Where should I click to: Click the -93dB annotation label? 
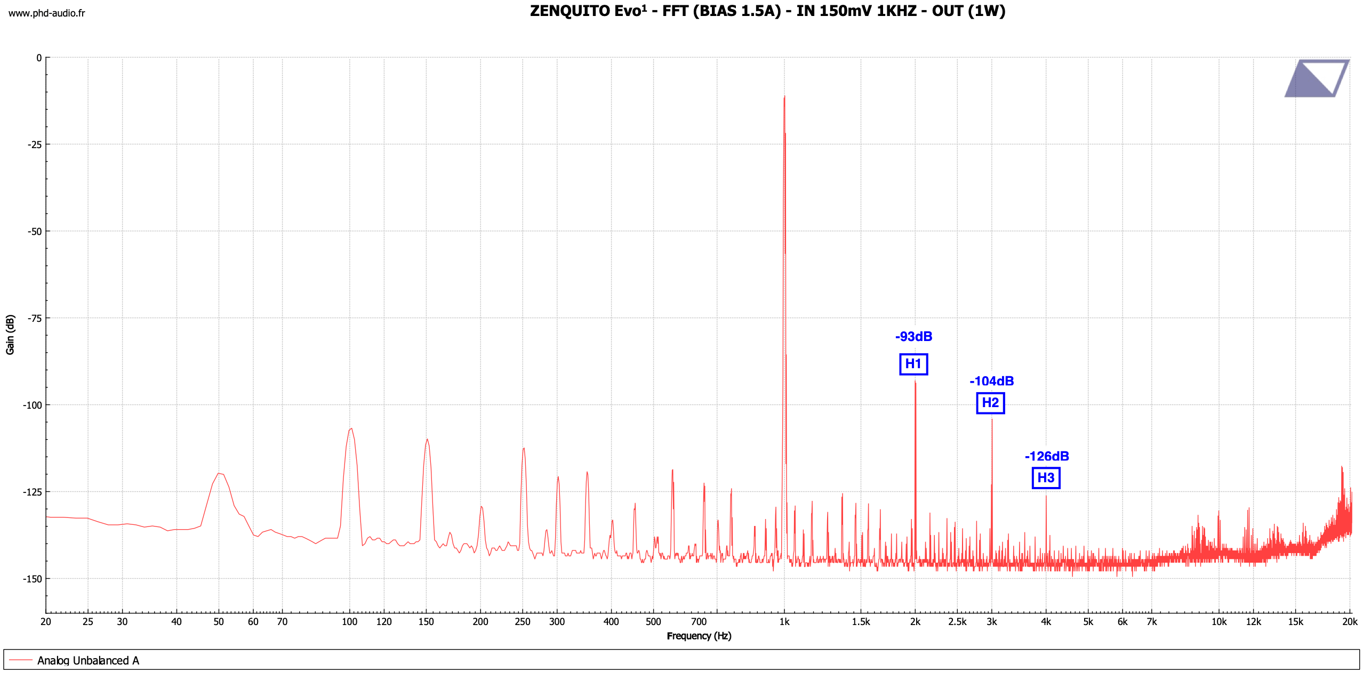click(913, 337)
